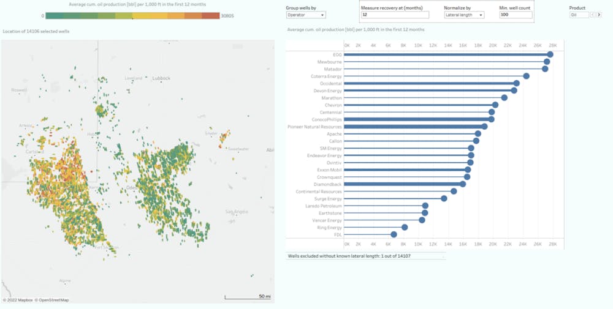Click the Alpine label on the map
The height and width of the screenshot is (309, 613).
[x=65, y=280]
